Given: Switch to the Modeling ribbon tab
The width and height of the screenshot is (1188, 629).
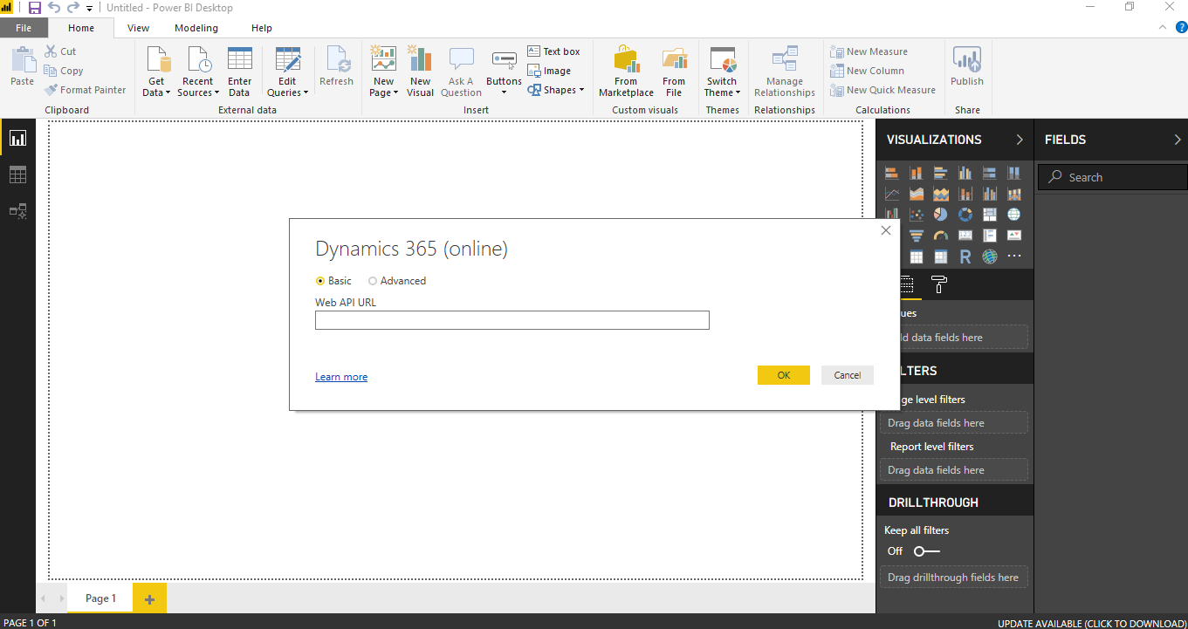Looking at the screenshot, I should pyautogui.click(x=196, y=28).
